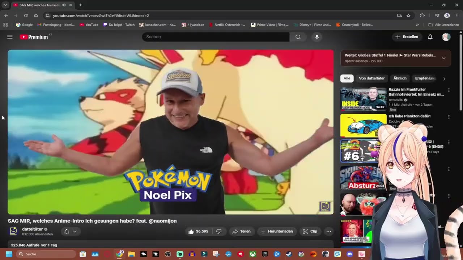Click the Chrome address bar URL

[x=101, y=16]
